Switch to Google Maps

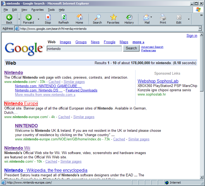(124, 42)
